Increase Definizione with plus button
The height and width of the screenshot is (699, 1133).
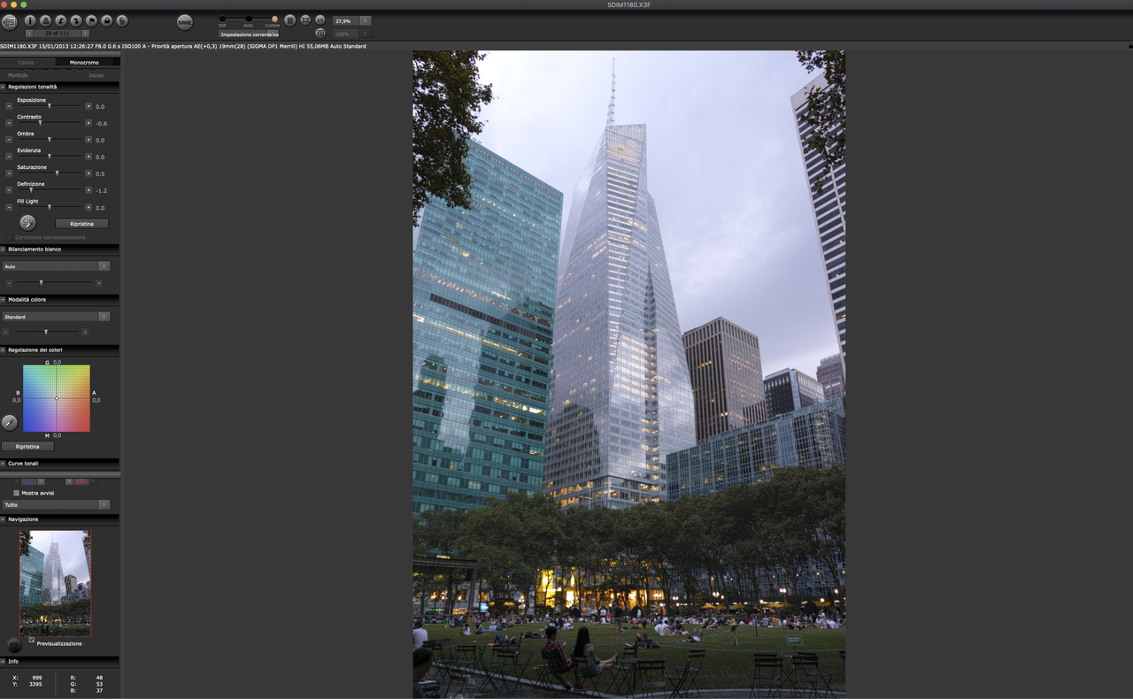pos(89,190)
